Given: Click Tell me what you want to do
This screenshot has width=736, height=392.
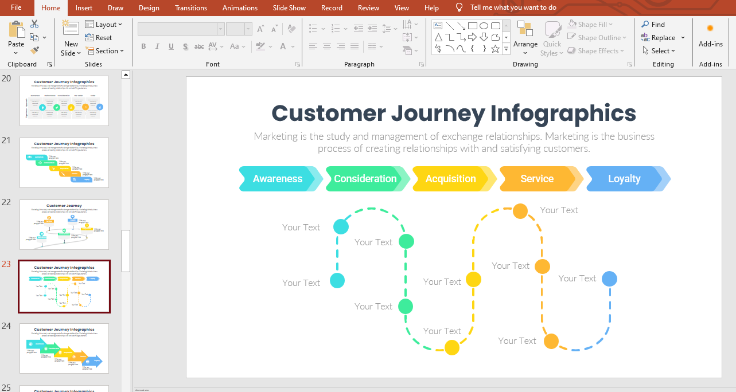Looking at the screenshot, I should click(513, 7).
